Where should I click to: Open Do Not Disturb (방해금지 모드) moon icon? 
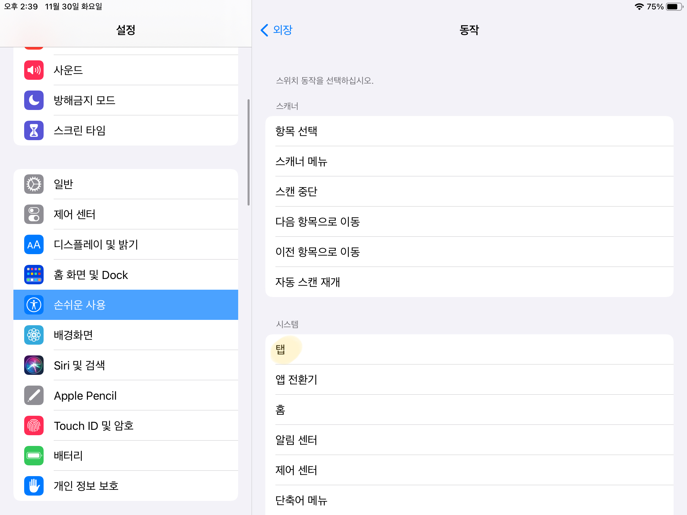pyautogui.click(x=34, y=100)
